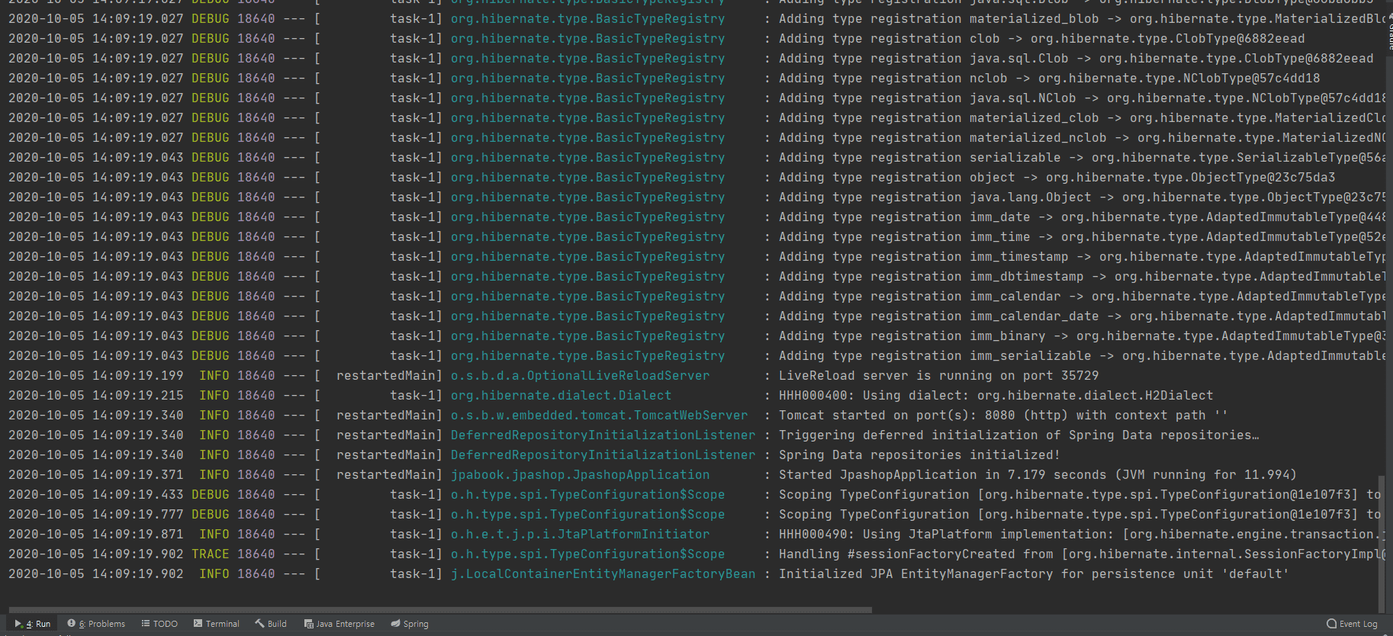Image resolution: width=1393 pixels, height=636 pixels.
Task: Open the Event Log panel
Action: [1352, 624]
